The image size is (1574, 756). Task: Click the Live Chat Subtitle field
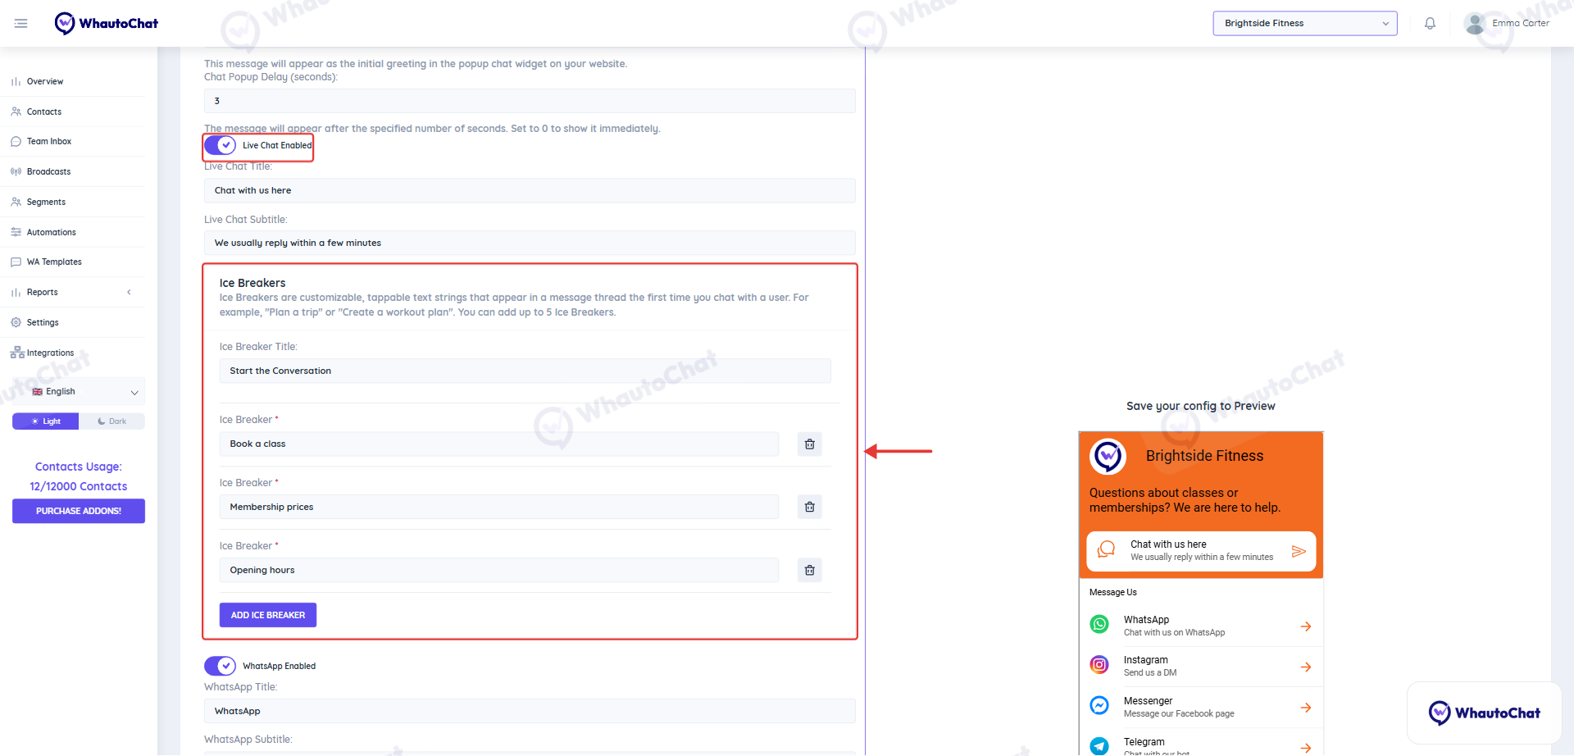(x=530, y=243)
